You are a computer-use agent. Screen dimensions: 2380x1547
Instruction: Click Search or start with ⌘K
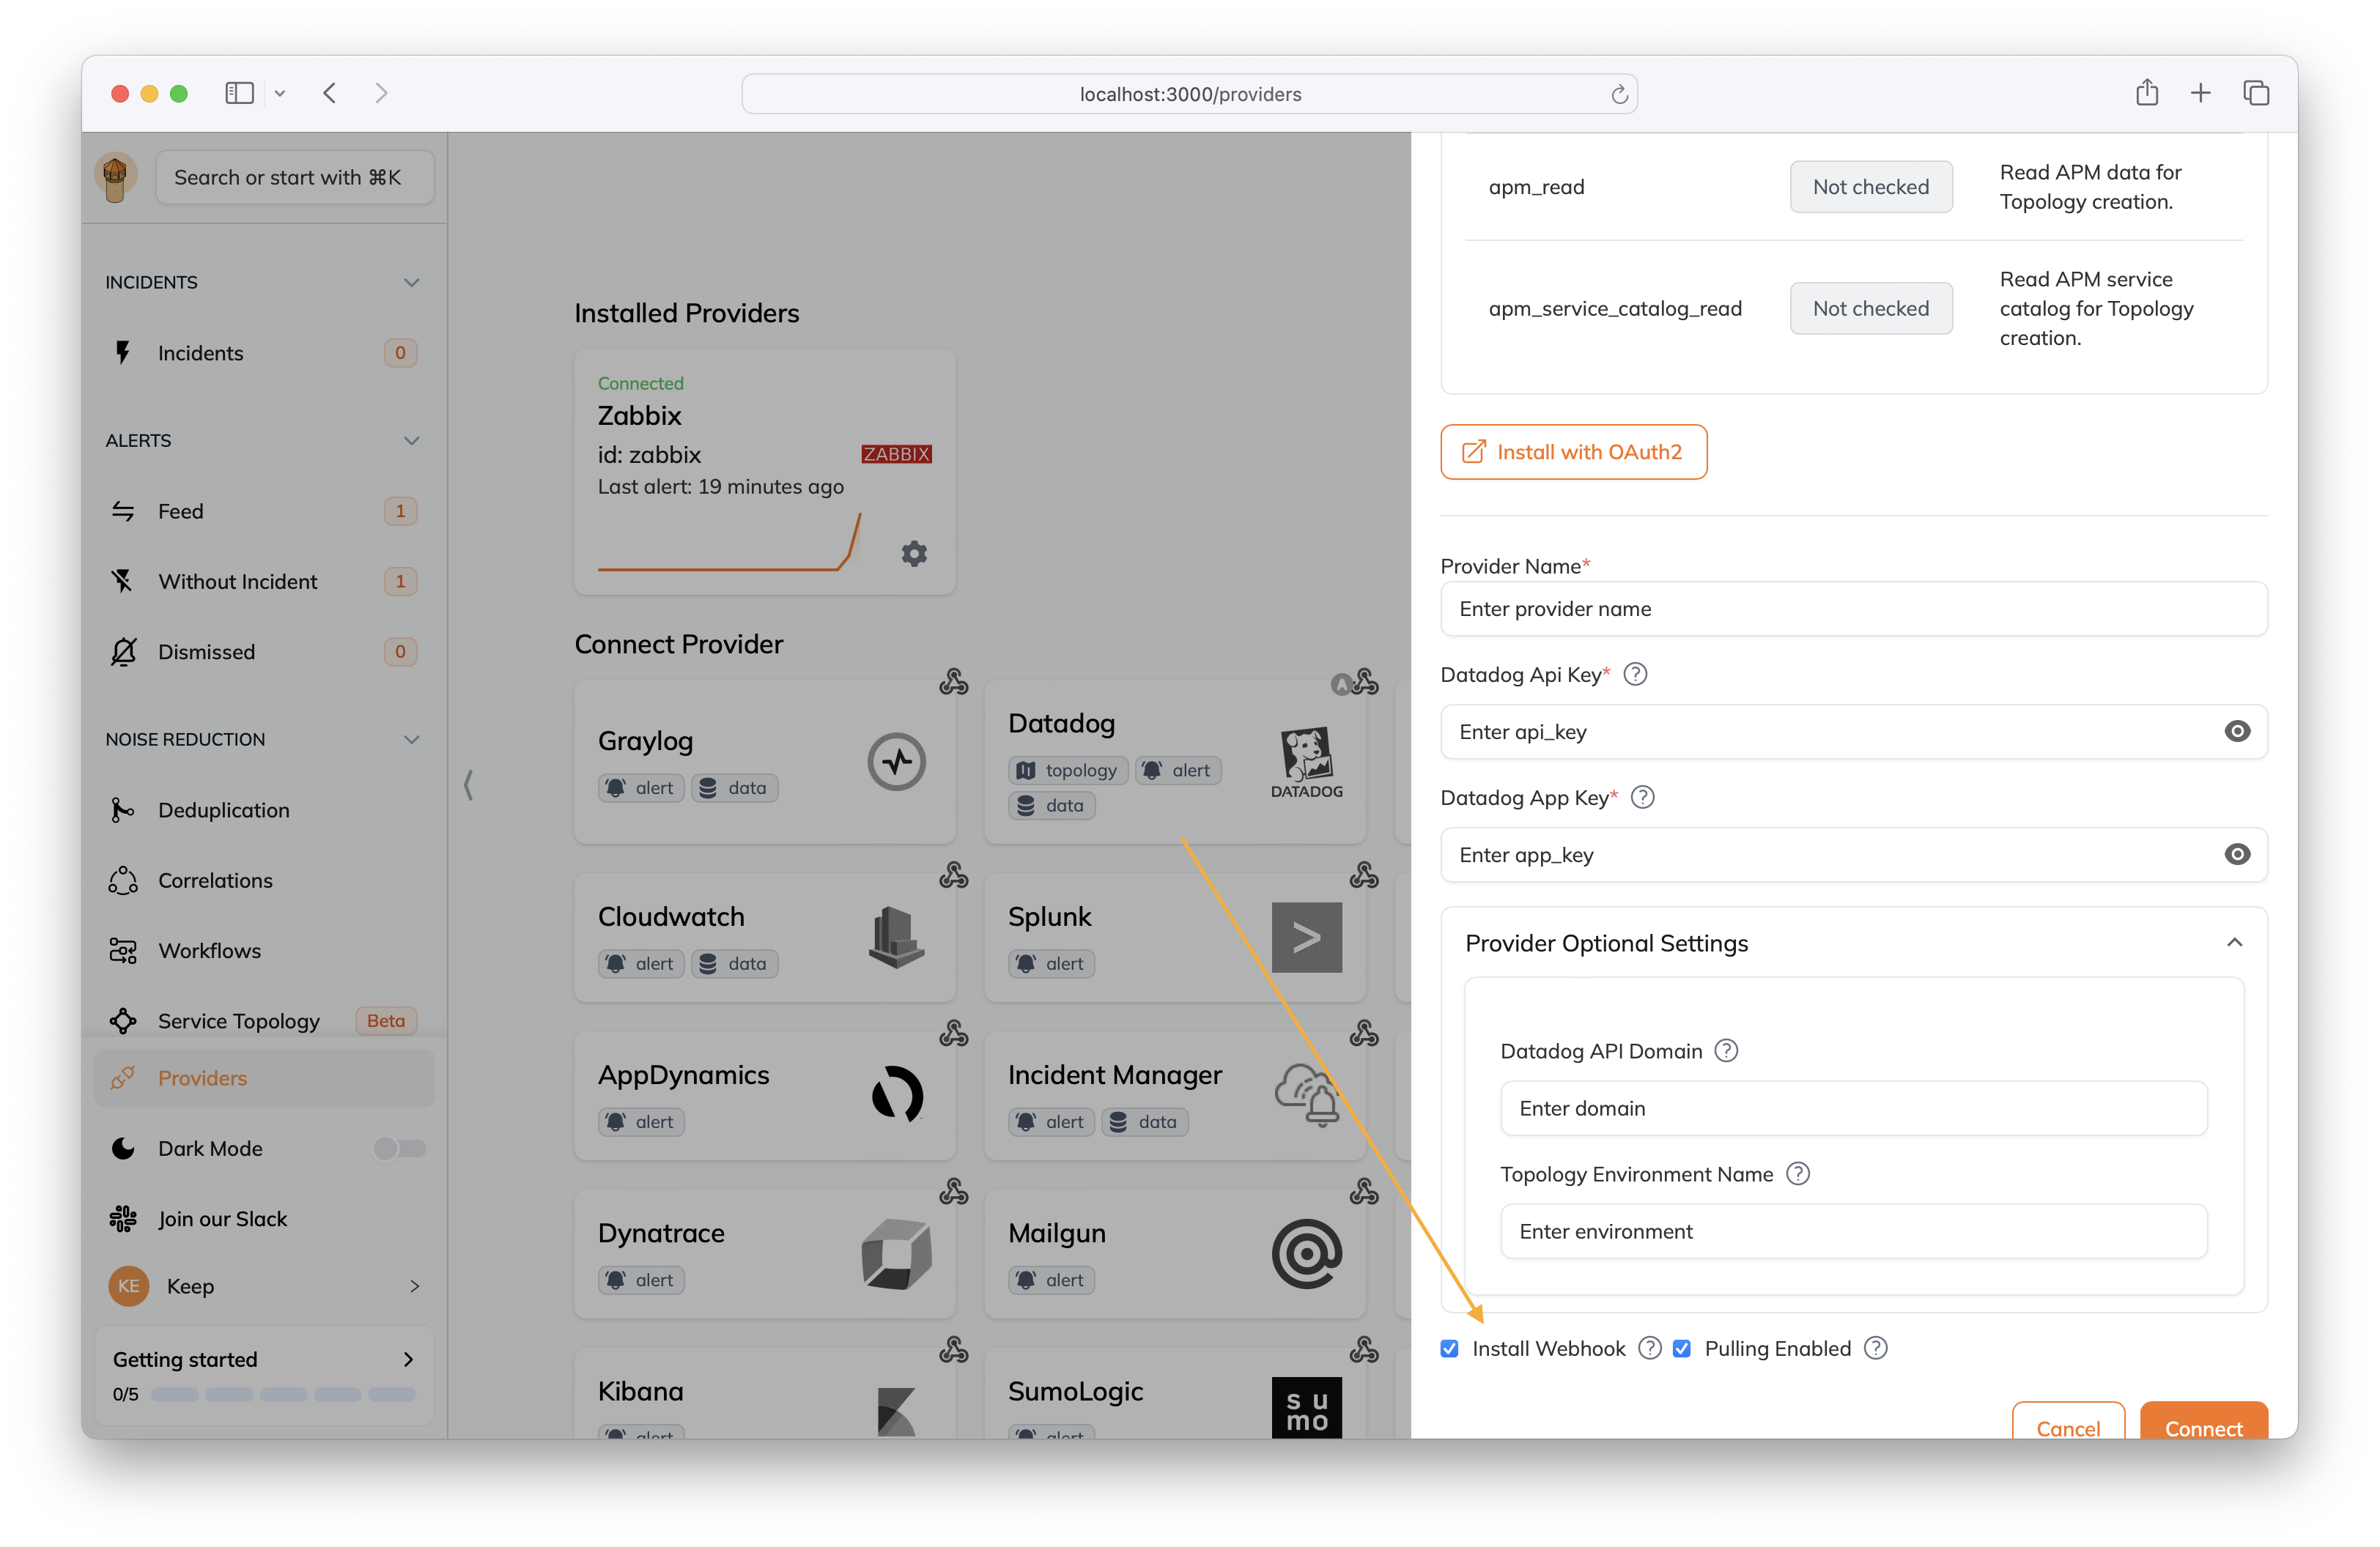pos(295,178)
